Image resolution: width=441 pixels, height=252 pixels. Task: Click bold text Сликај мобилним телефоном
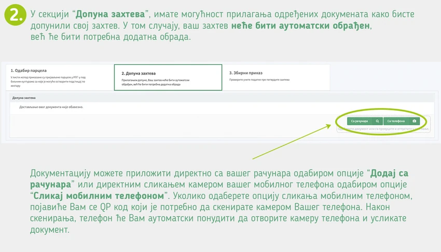pos(99,196)
